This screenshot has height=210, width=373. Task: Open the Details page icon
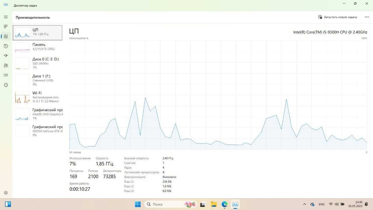6,75
